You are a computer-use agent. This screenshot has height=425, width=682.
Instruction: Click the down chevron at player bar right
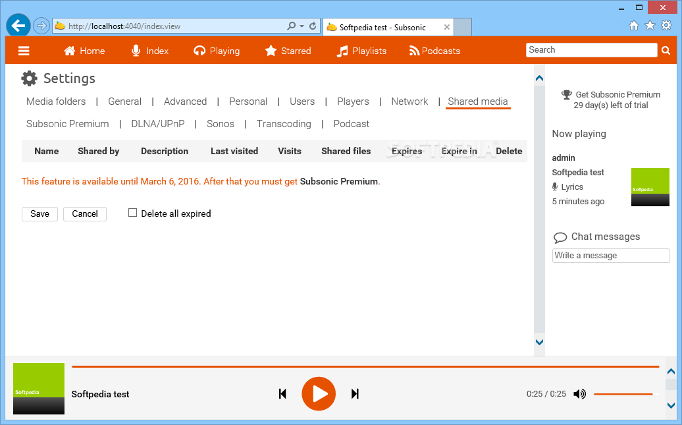point(671,405)
